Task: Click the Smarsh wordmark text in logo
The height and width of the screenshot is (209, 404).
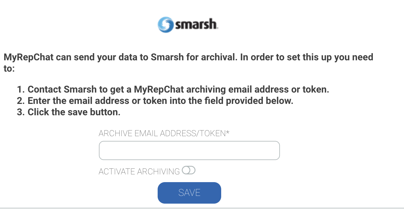Action: pyautogui.click(x=196, y=24)
